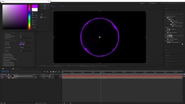Click label color of first timeline layer
Image resolution: width=185 pixels, height=104 pixels.
pos(9,76)
